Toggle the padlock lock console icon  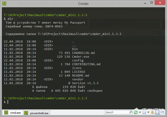click(x=152, y=112)
